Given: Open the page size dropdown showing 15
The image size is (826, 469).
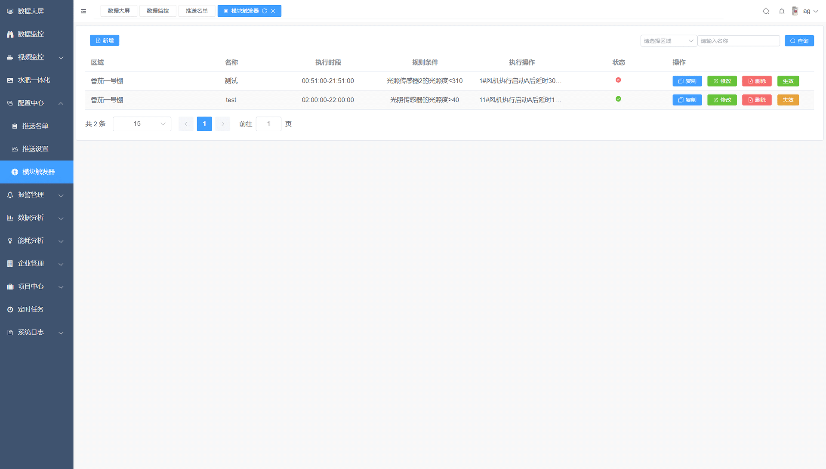Looking at the screenshot, I should point(142,124).
